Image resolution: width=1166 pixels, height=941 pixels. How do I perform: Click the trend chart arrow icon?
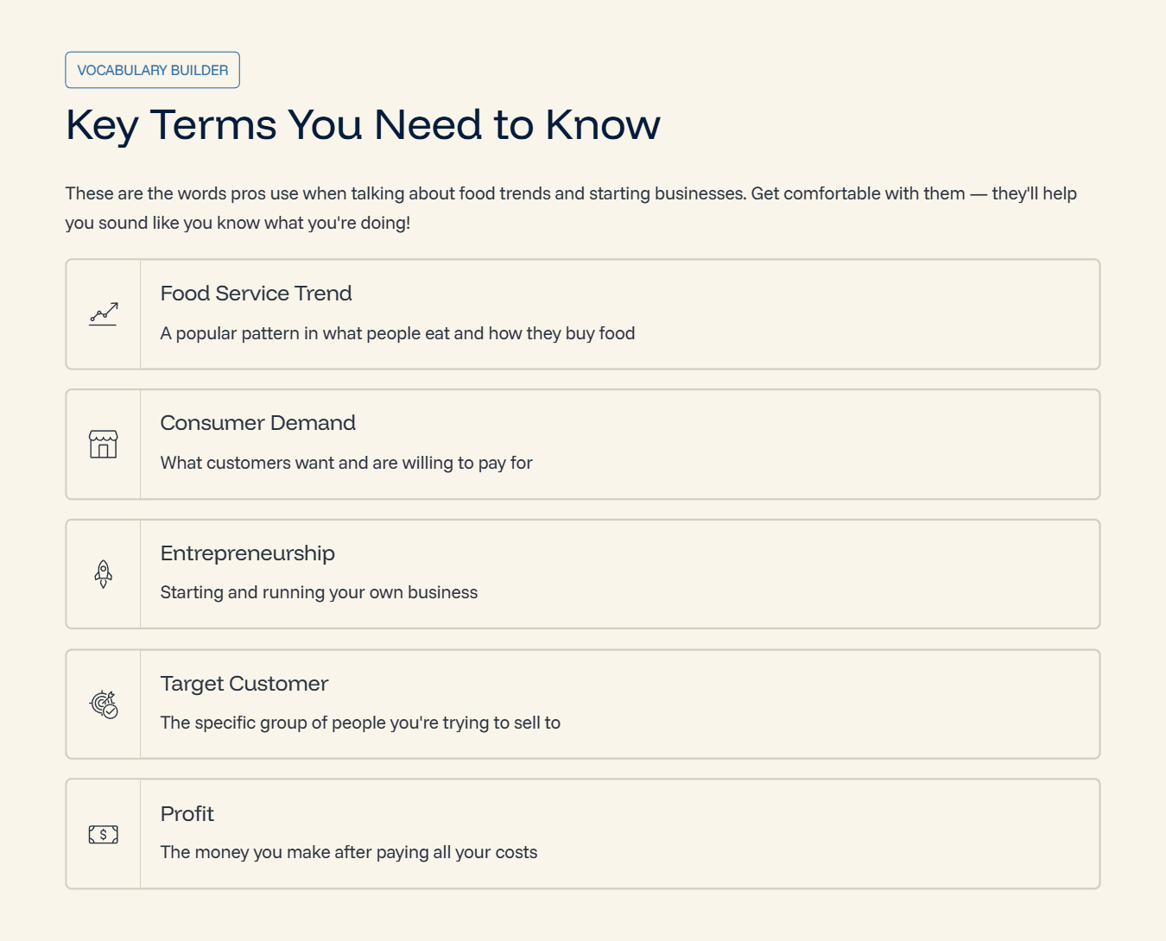[x=103, y=314]
